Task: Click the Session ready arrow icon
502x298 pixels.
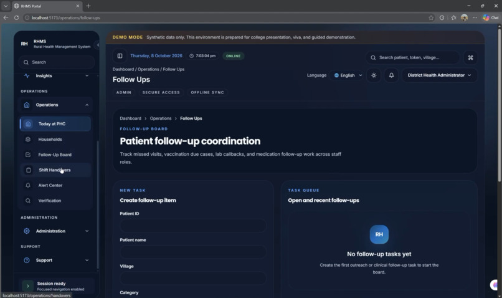Action: pyautogui.click(x=28, y=286)
